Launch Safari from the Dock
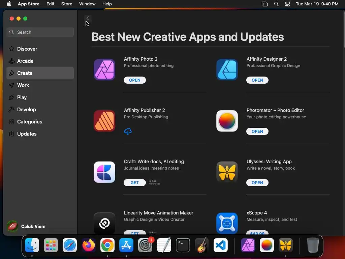 tap(70, 245)
